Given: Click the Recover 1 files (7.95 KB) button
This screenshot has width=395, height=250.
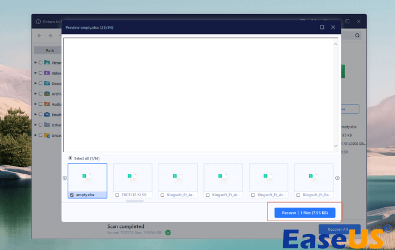Looking at the screenshot, I should [305, 213].
